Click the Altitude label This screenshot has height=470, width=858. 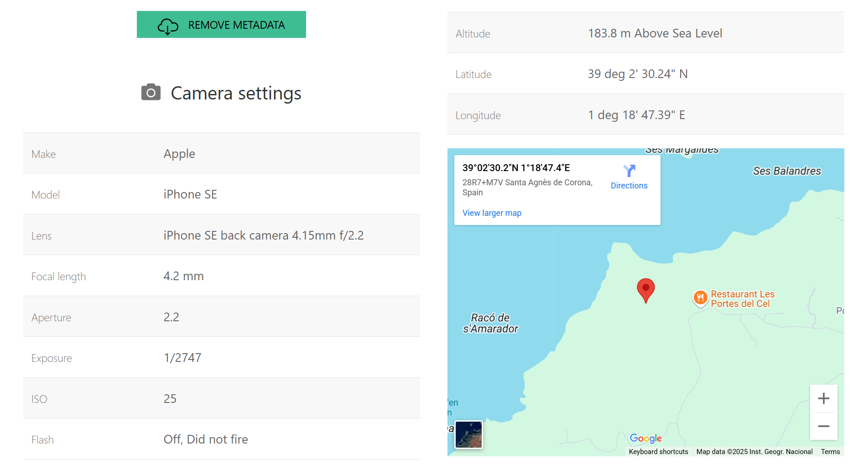473,34
